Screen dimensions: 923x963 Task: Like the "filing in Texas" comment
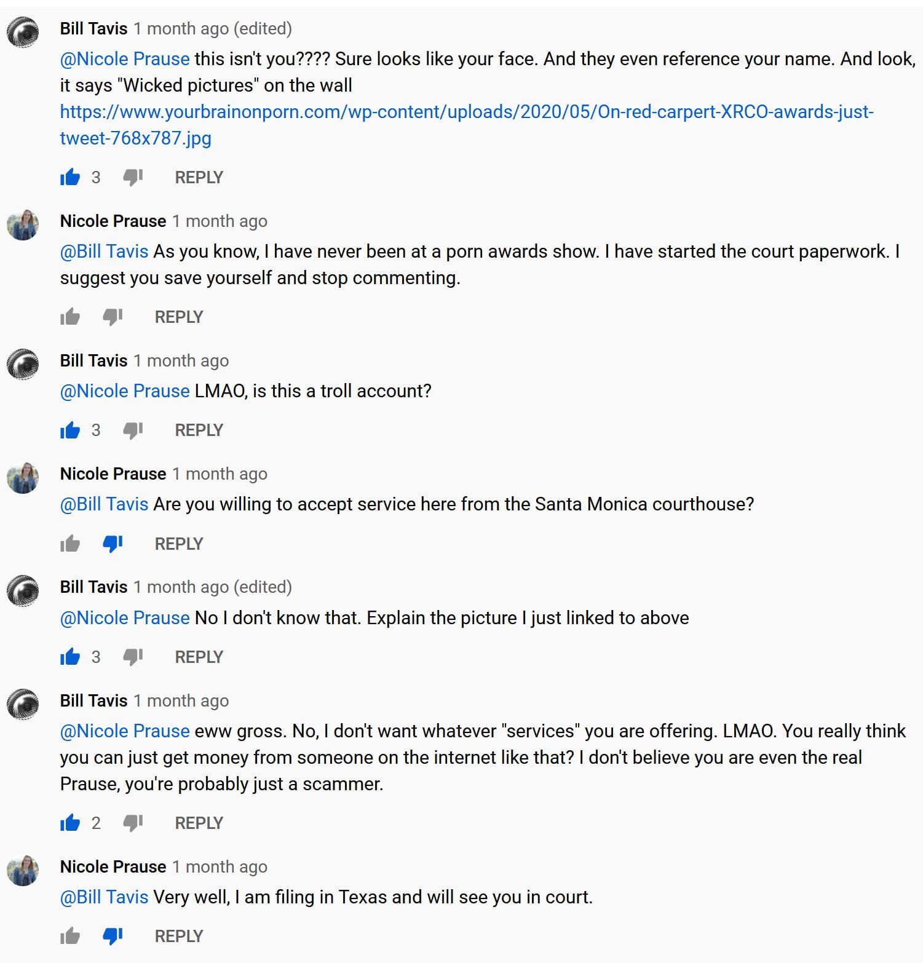[70, 937]
